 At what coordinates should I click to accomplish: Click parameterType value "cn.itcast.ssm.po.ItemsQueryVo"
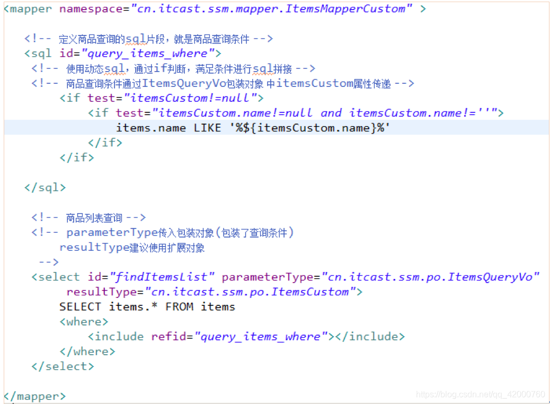point(430,277)
